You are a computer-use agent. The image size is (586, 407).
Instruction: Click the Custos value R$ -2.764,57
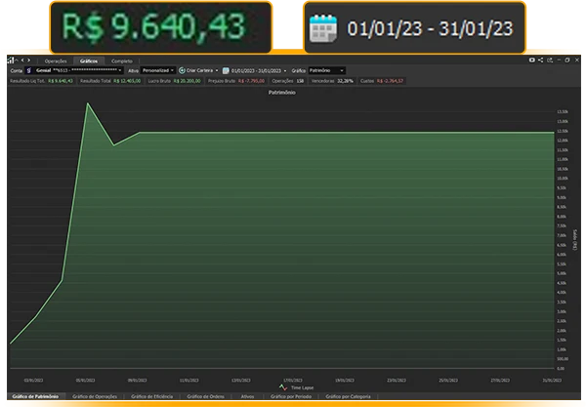(390, 81)
